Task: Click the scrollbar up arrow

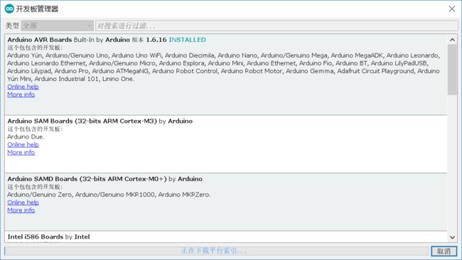Action: coord(452,40)
